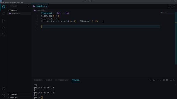The height and width of the screenshot is (99, 177).
Task: Click the editor vertical scrollbar
Action: coord(176,38)
